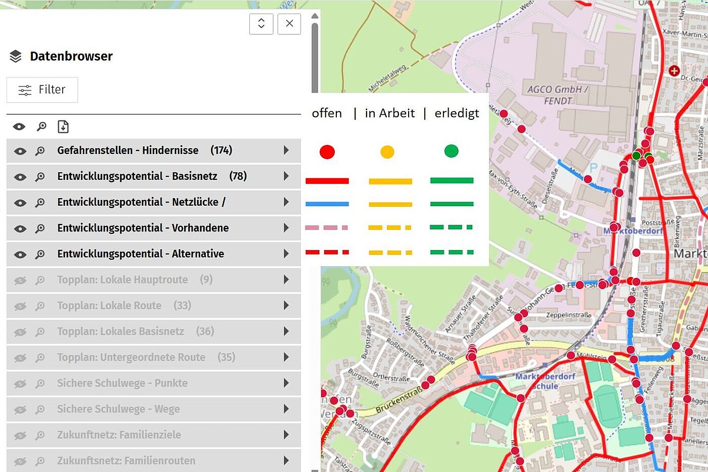This screenshot has height=472, width=708.
Task: Toggle visibility of all layers in header row
Action: pyautogui.click(x=19, y=127)
